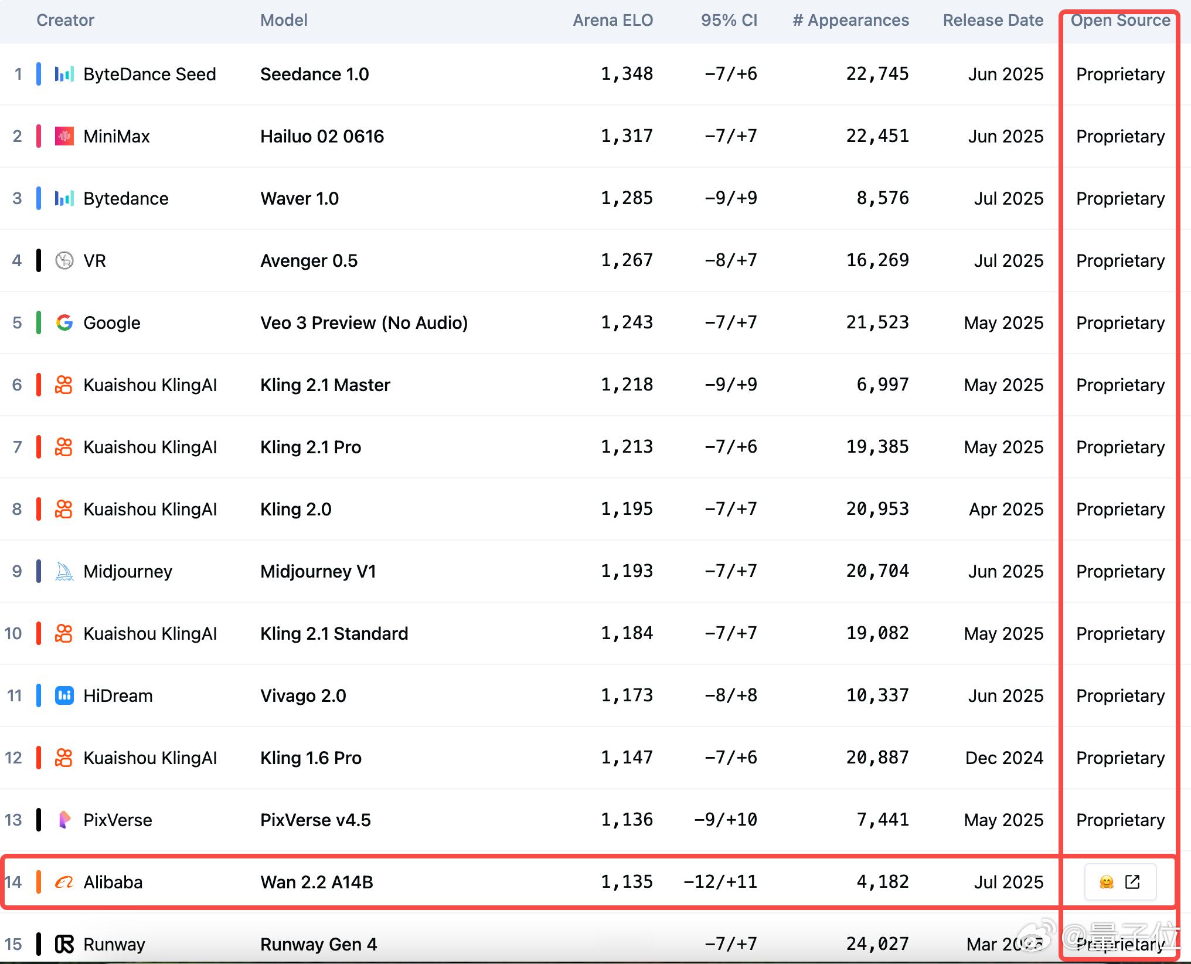The image size is (1191, 964).
Task: Open external link icon in Alibaba row
Action: [x=1133, y=882]
